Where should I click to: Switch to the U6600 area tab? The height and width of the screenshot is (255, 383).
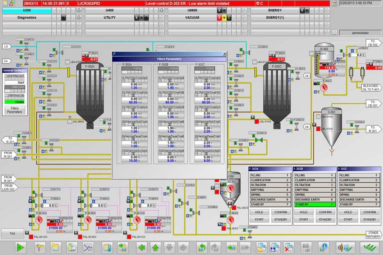[191, 10]
